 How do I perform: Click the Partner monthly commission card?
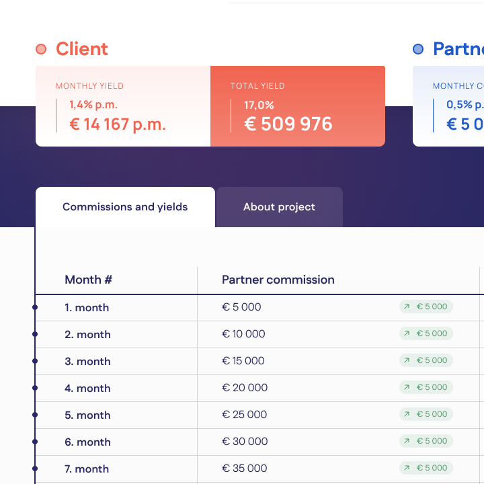tap(448, 106)
